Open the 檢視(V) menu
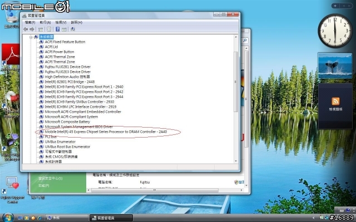356x222 pixels. (61, 22)
